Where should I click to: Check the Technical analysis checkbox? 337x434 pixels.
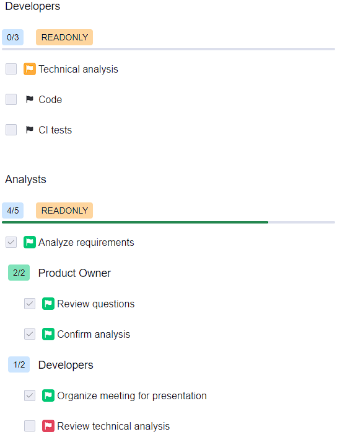(x=11, y=69)
